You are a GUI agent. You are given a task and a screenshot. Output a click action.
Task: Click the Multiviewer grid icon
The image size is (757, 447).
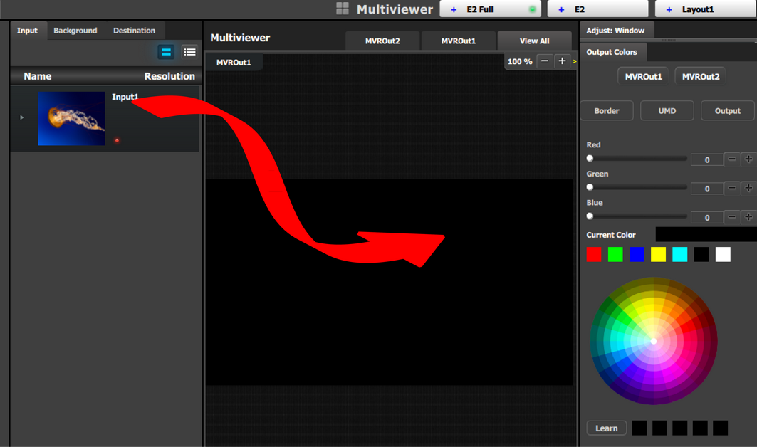pyautogui.click(x=343, y=9)
